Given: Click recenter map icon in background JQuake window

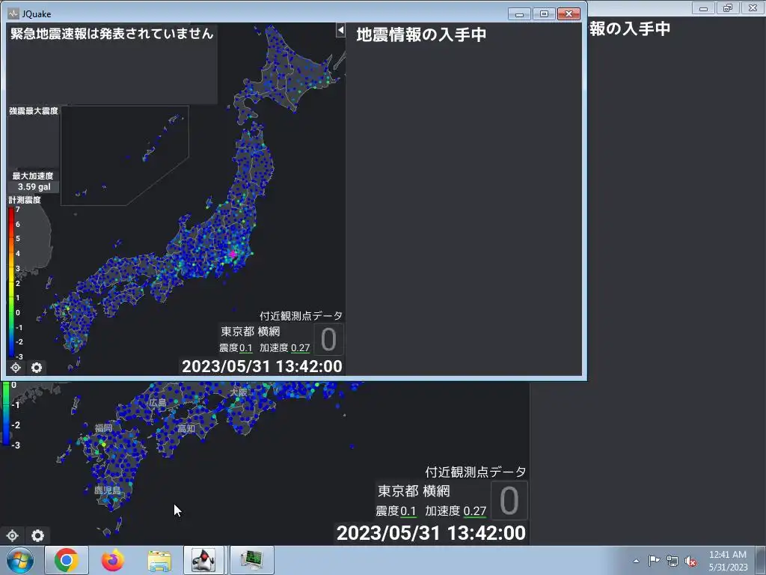Looking at the screenshot, I should (13, 535).
